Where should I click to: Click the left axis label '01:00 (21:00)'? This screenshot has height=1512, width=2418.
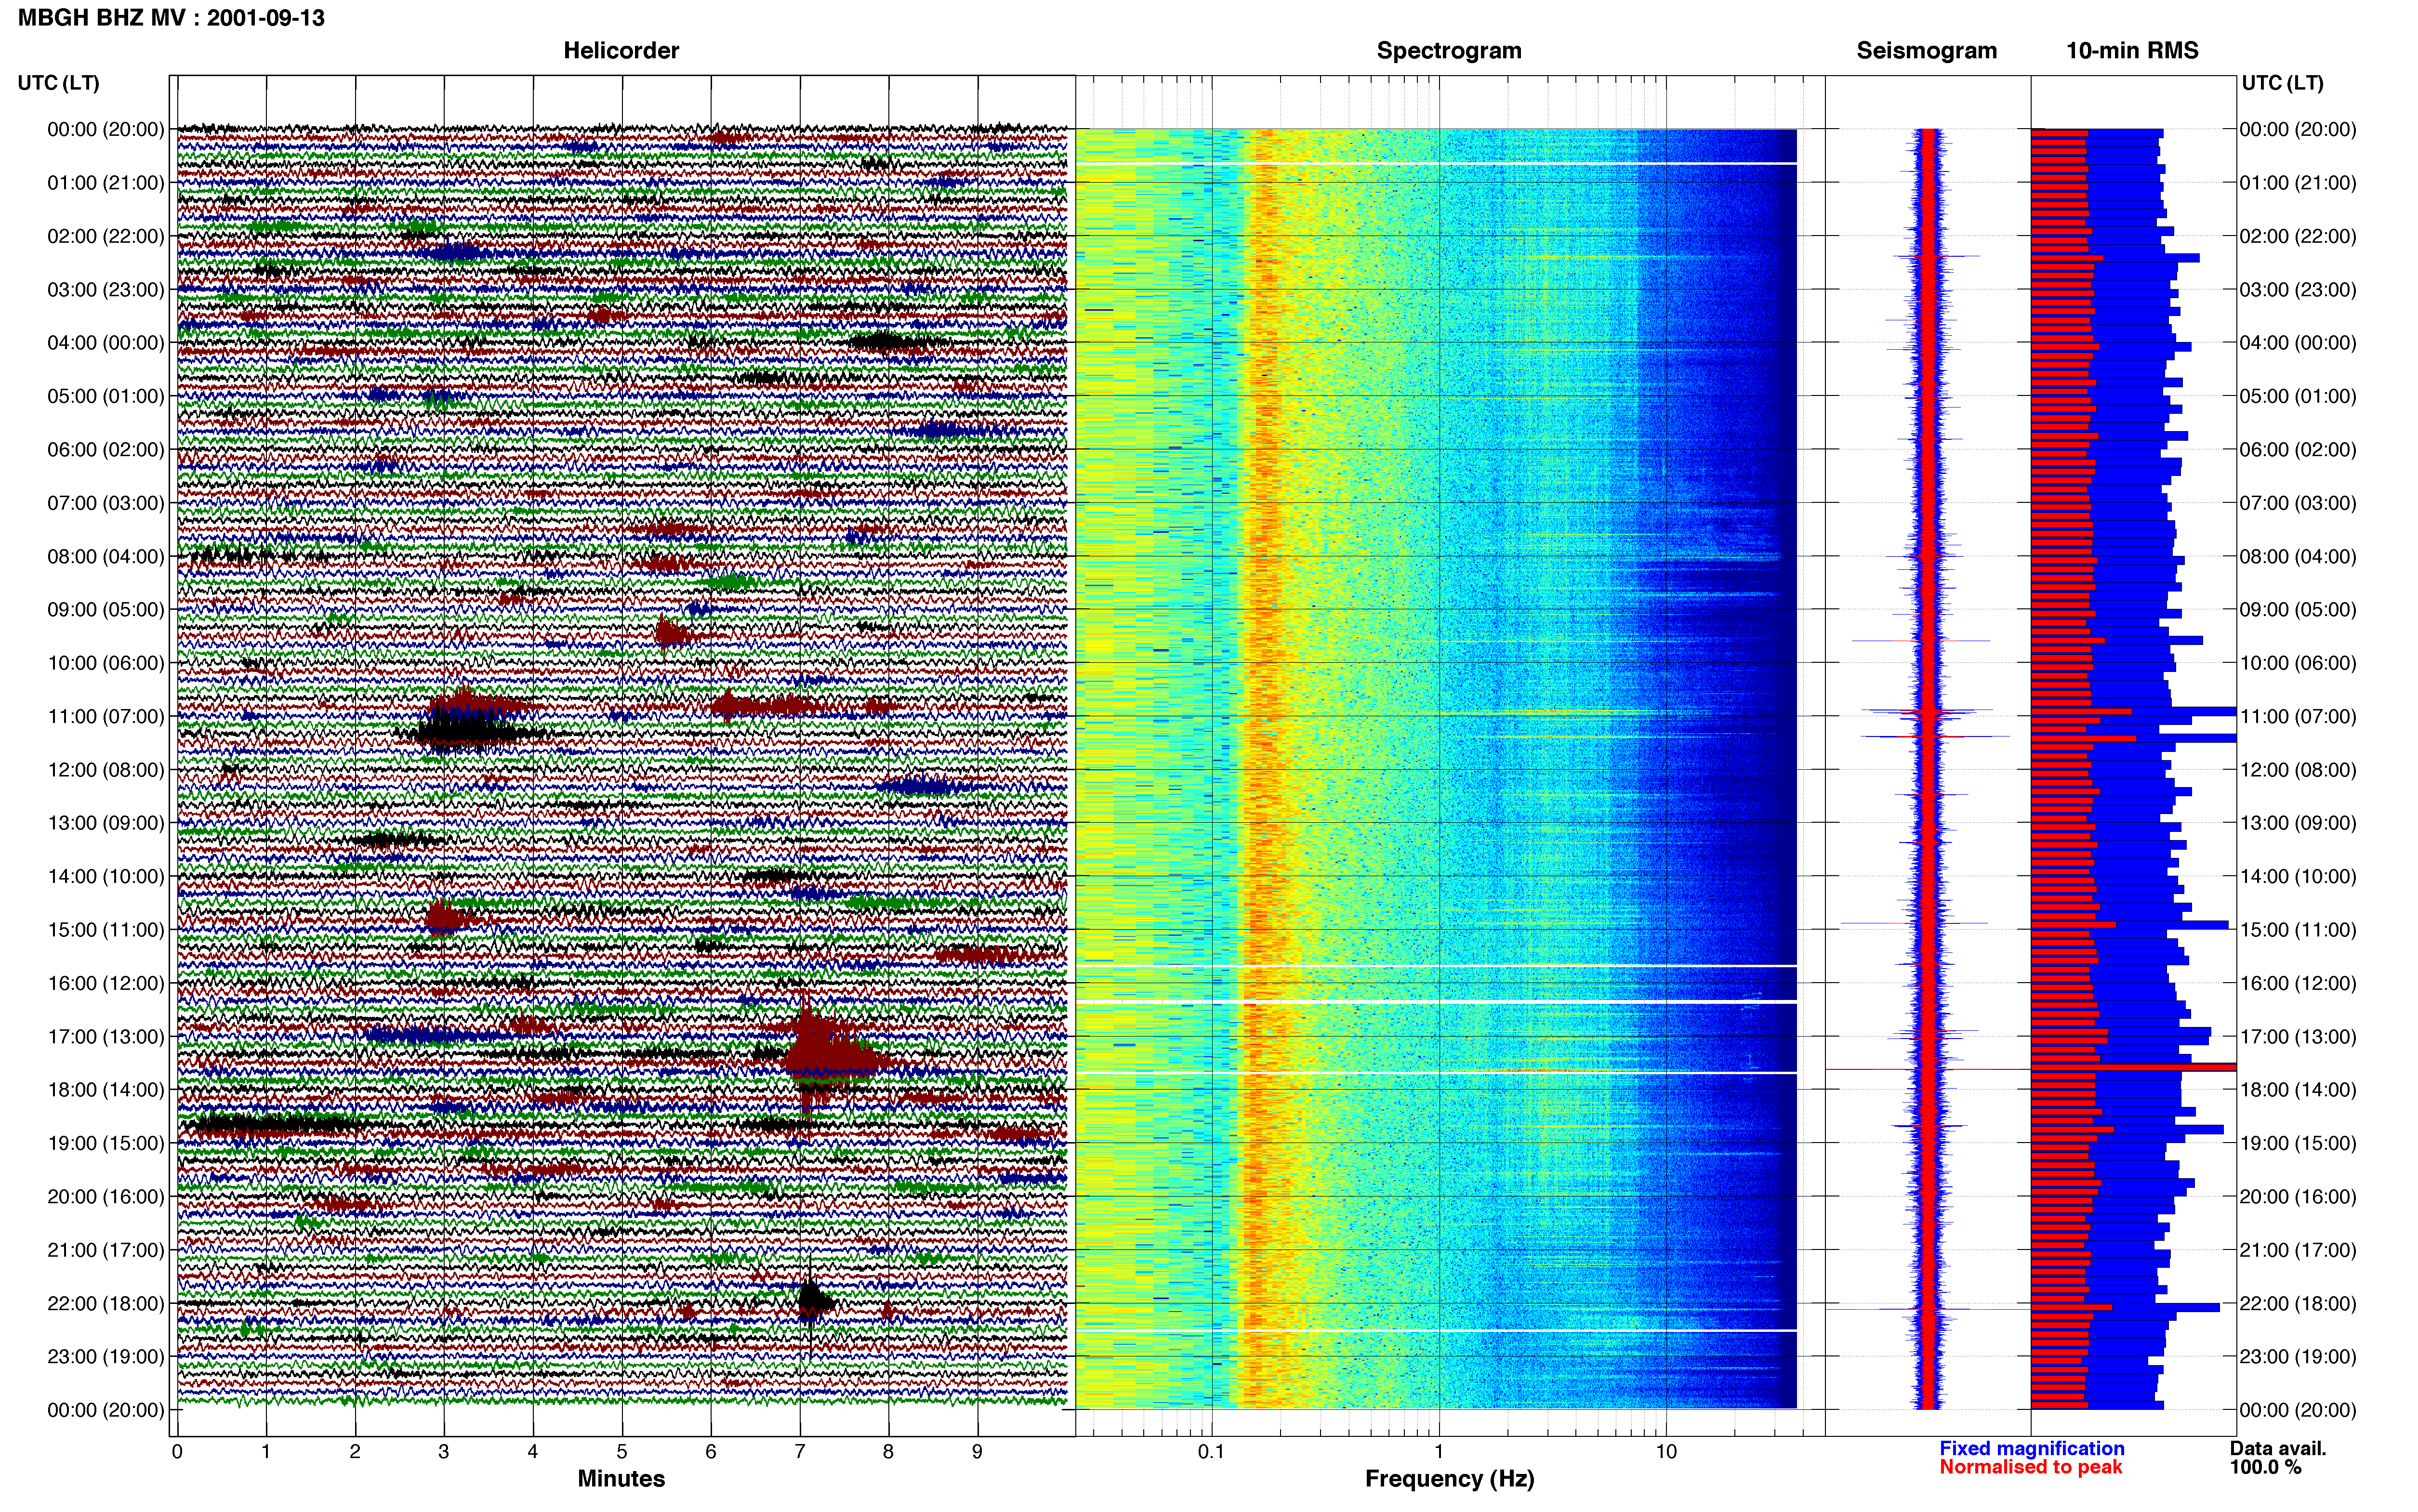tap(106, 183)
